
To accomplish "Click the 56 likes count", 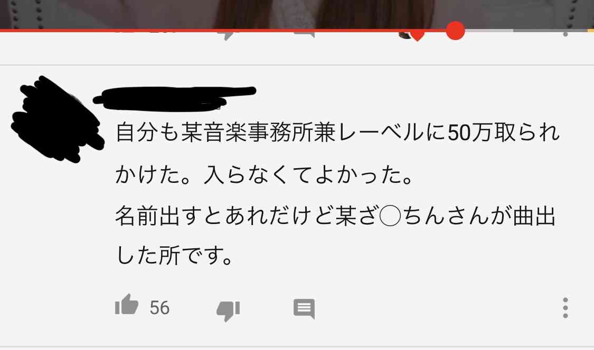I will 159,308.
